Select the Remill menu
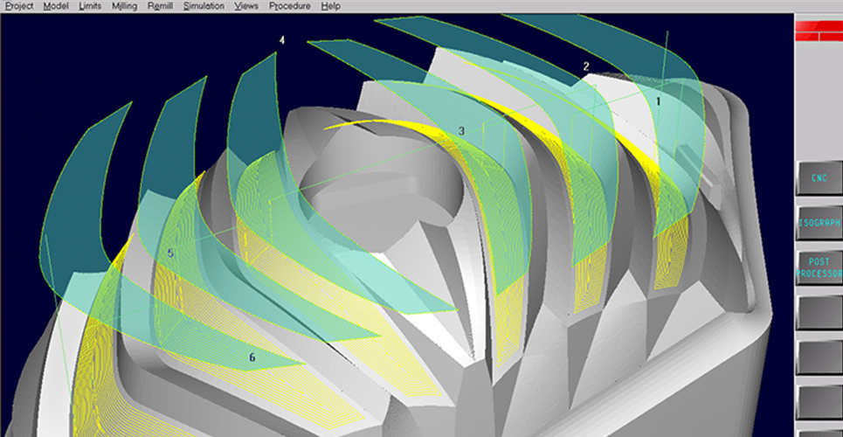Screen dimensions: 843x437 [161, 6]
